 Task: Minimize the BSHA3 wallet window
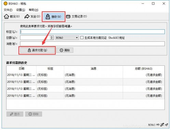click(143, 3)
